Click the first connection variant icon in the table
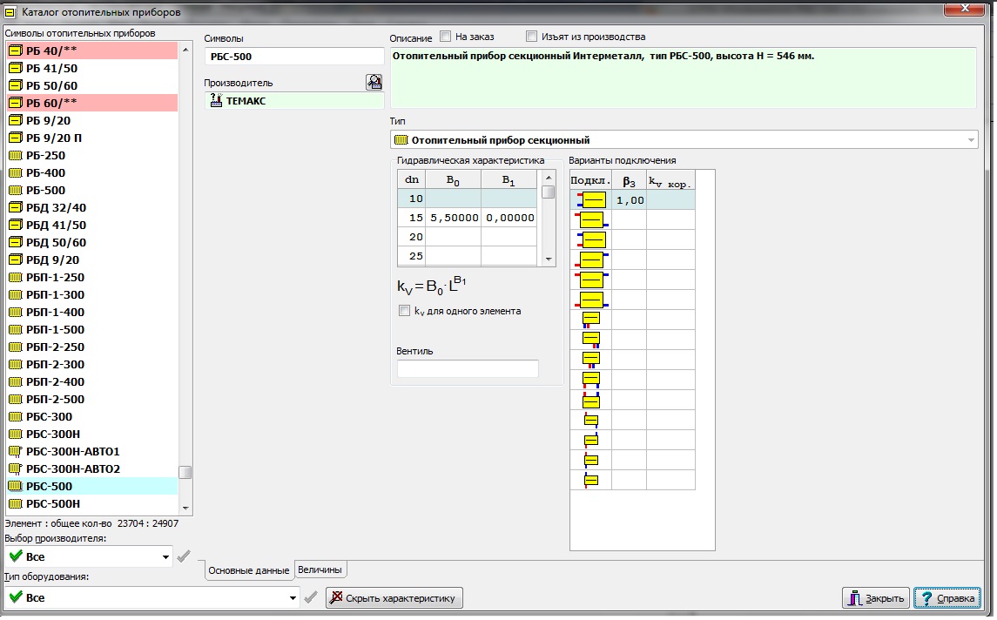Image resolution: width=997 pixels, height=620 pixels. [590, 200]
